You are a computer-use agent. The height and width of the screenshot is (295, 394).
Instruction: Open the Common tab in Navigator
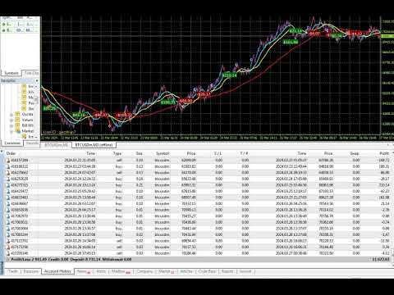(12, 143)
